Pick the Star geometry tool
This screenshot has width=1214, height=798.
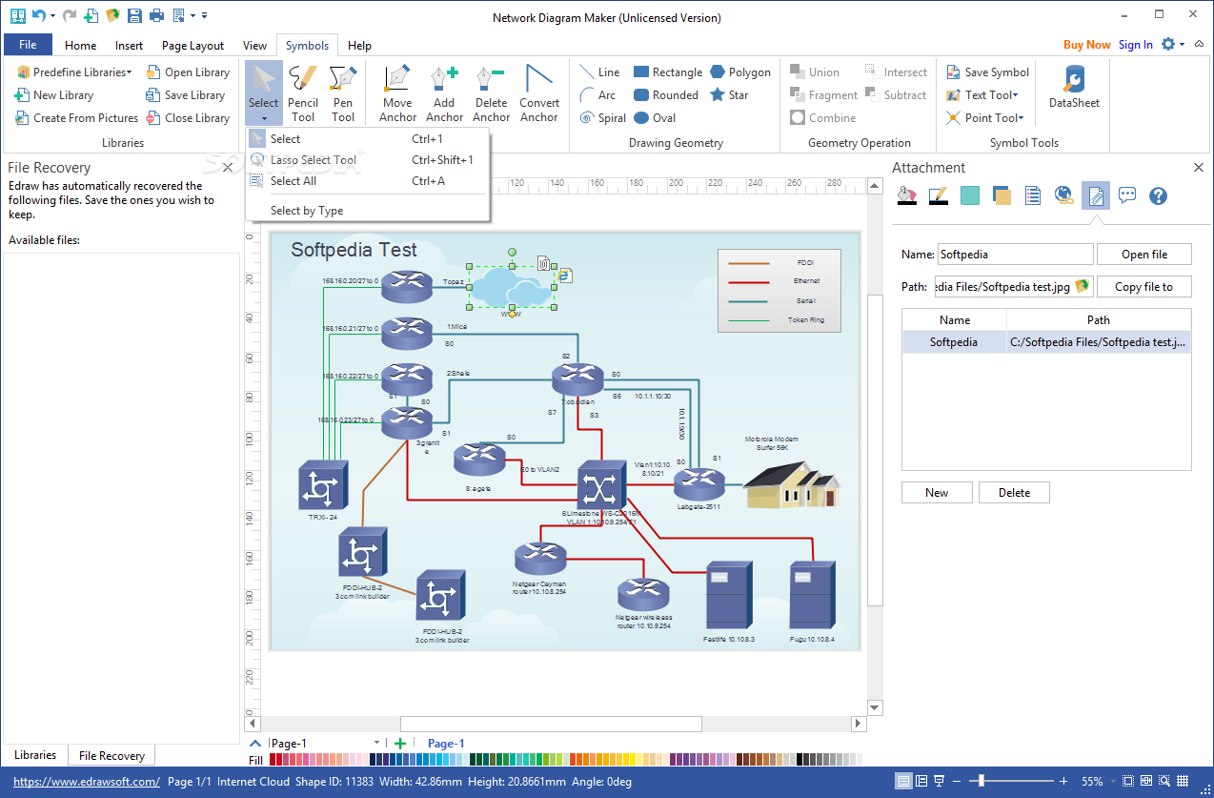[729, 94]
